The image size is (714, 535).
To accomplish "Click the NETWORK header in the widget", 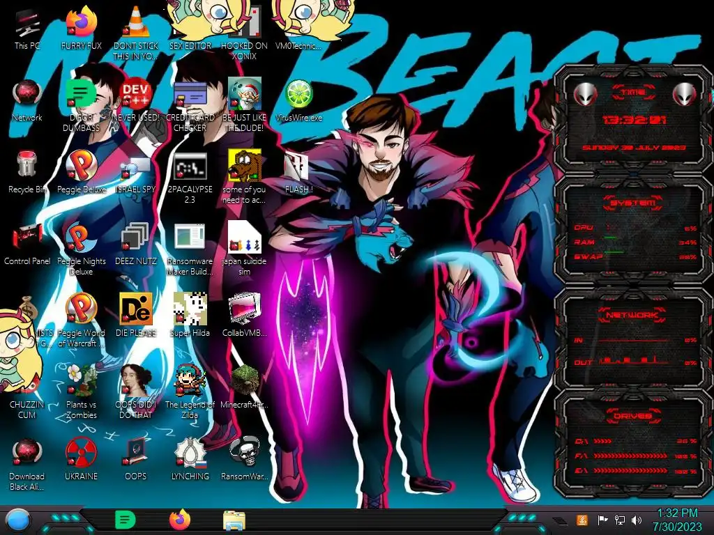I will click(633, 315).
